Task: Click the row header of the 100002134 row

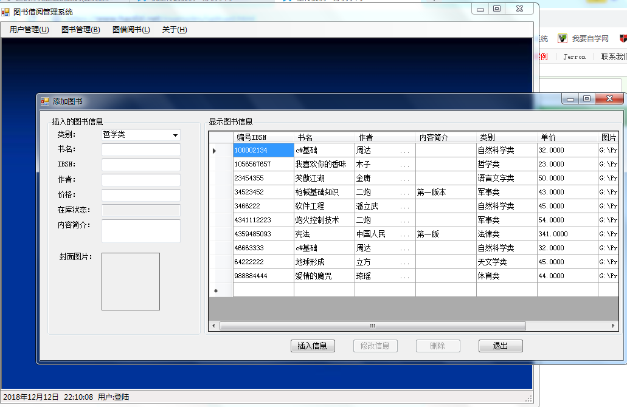Action: (221, 150)
